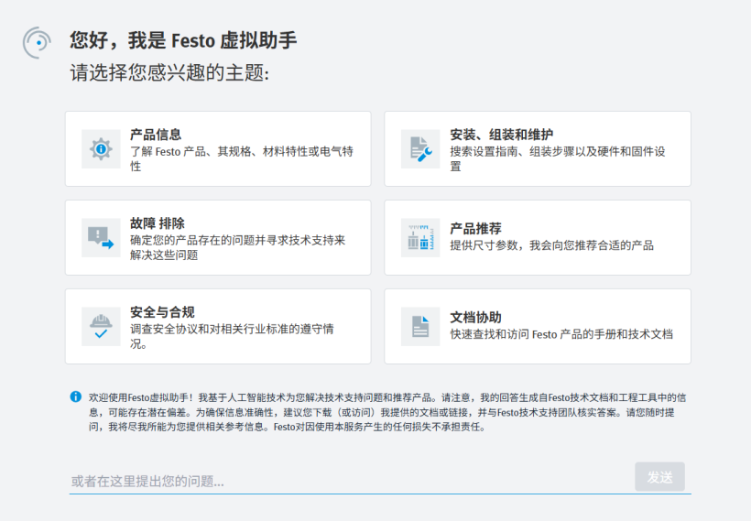
Task: Click the disclaimer text 欢迎使用Festo虚拟助手
Action: (x=387, y=412)
